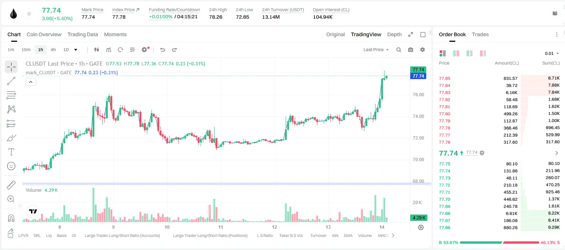
Task: Show only sell orders in order book
Action: (x=483, y=53)
